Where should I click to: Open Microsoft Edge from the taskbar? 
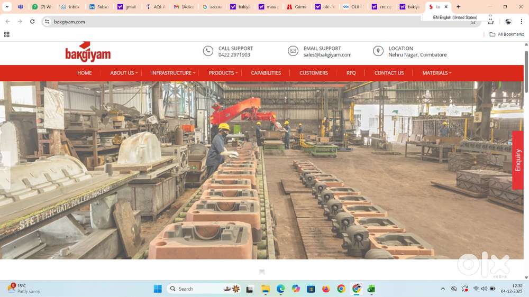pyautogui.click(x=280, y=289)
